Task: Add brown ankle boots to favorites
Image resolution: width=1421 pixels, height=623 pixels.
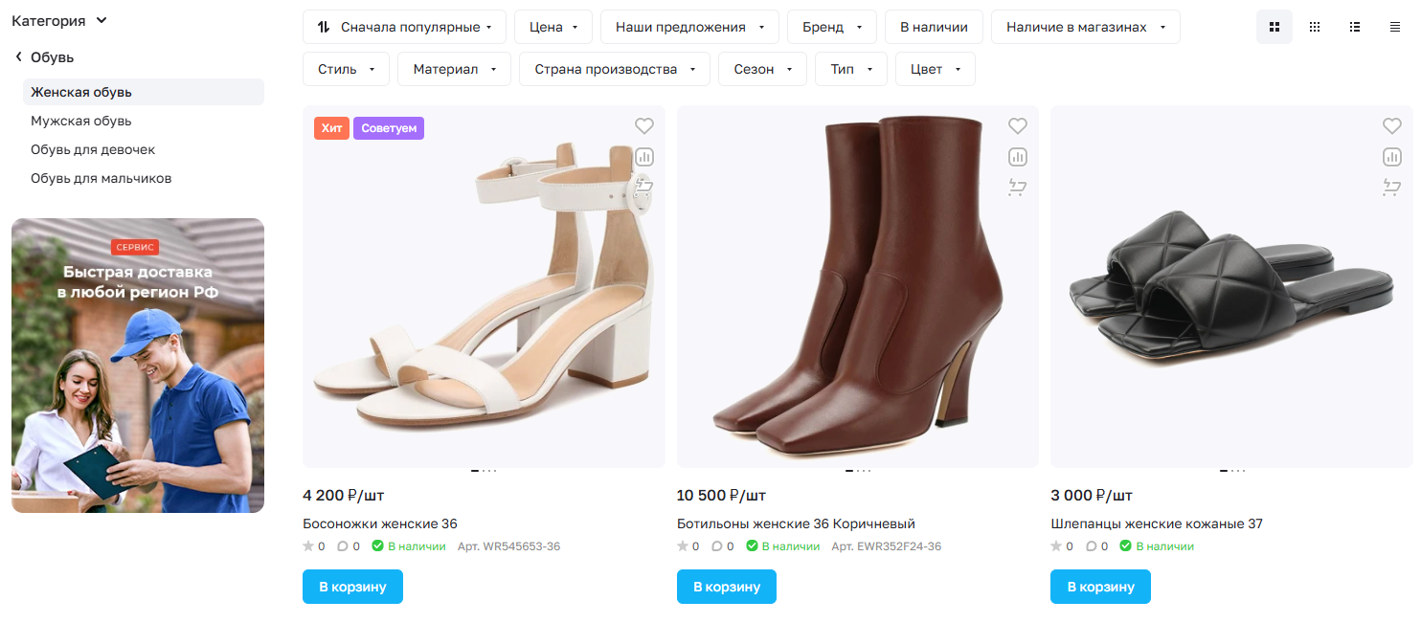Action: [1017, 126]
